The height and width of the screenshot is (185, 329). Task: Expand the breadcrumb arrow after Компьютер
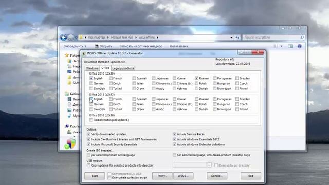pos(108,38)
